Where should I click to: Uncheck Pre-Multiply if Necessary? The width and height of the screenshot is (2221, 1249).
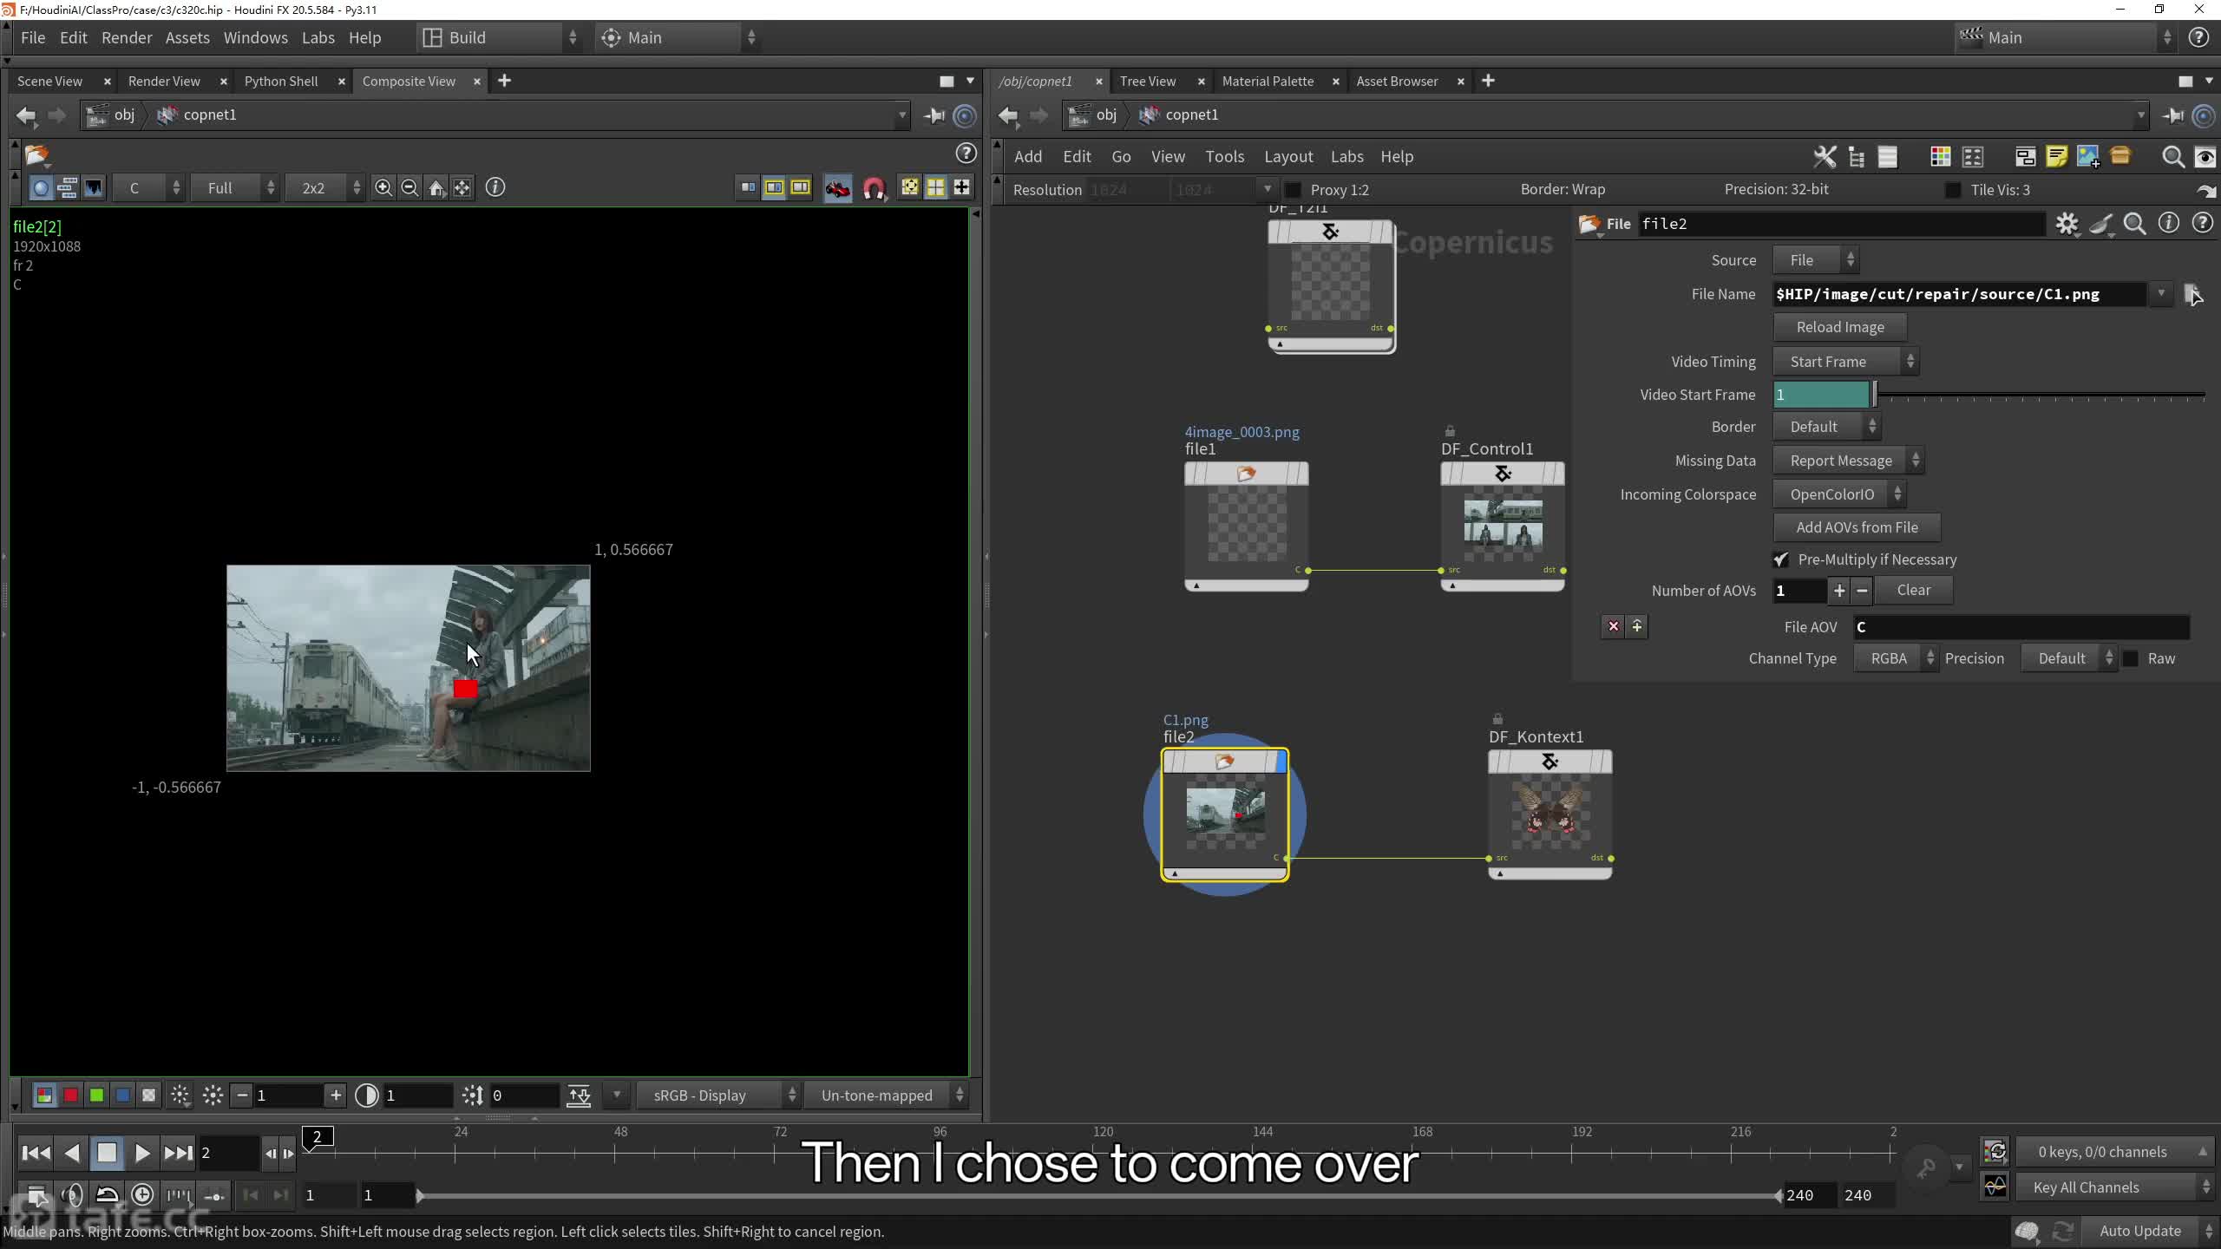(1781, 559)
